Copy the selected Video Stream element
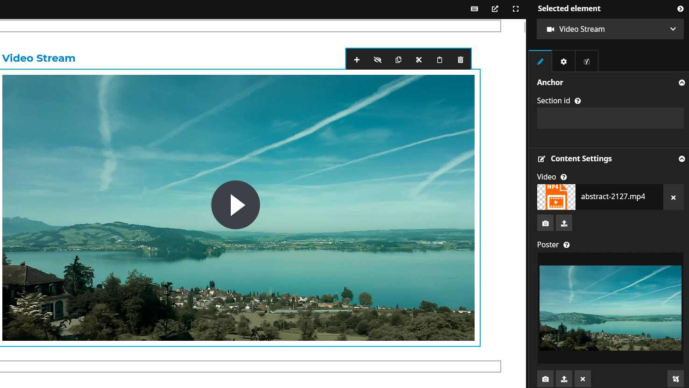This screenshot has width=689, height=388. click(398, 60)
